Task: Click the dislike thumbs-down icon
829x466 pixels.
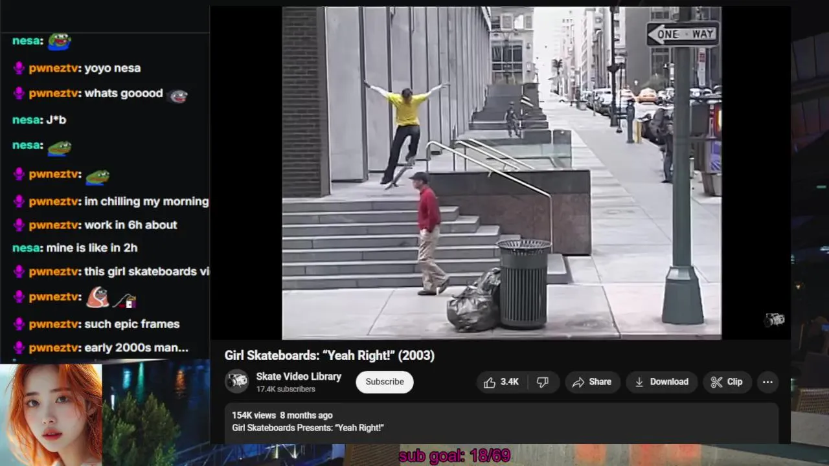Action: 543,382
